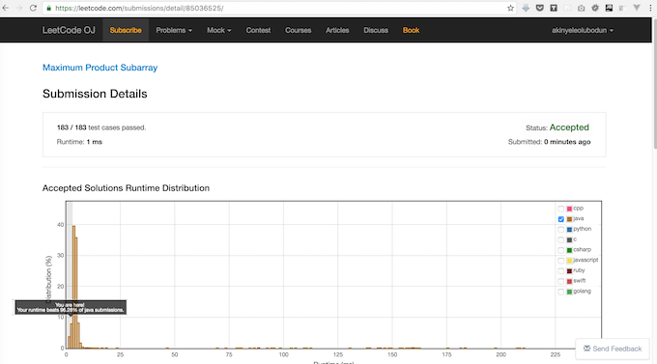Click the camera screenshot extension icon
Screen dimensions: 657x364
pyautogui.click(x=582, y=8)
